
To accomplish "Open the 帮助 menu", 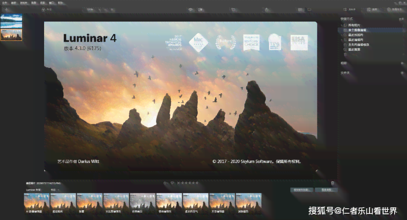I will 60,3.
